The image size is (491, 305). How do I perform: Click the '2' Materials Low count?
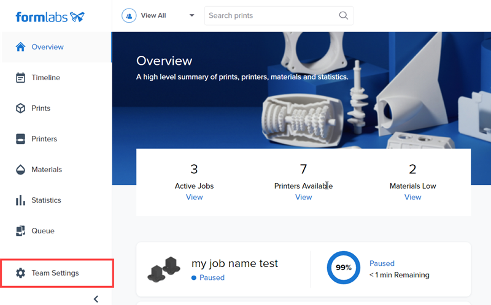(x=412, y=169)
